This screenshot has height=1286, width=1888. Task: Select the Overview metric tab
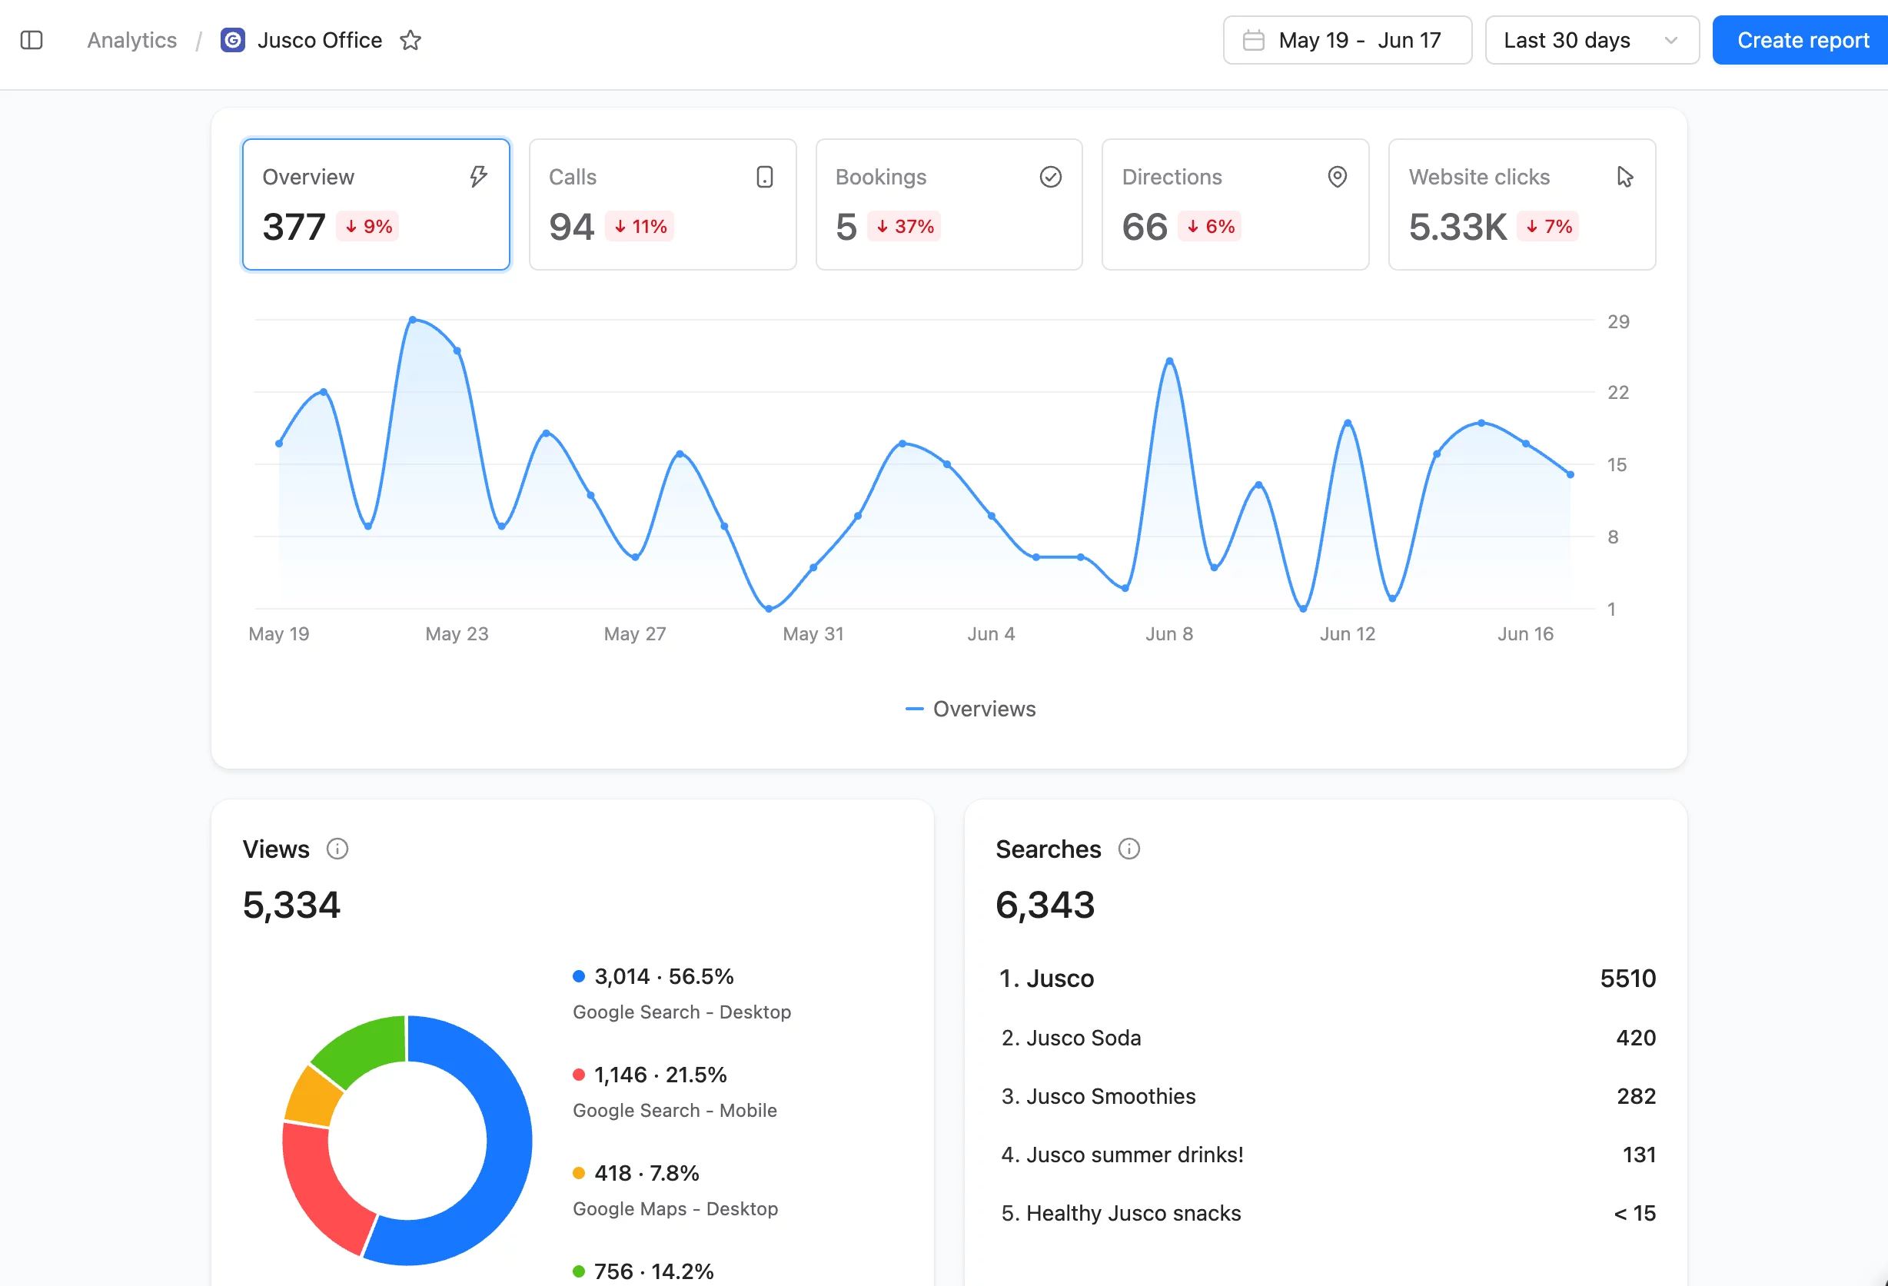click(376, 204)
